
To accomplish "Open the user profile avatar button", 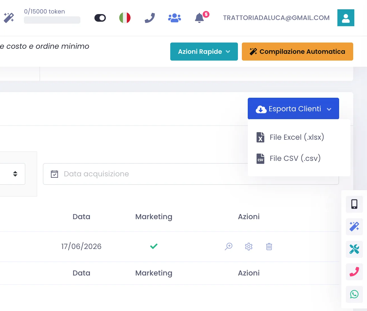I will click(x=346, y=18).
